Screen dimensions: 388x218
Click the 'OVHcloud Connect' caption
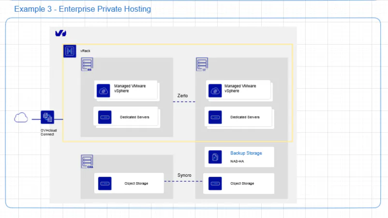pos(48,132)
